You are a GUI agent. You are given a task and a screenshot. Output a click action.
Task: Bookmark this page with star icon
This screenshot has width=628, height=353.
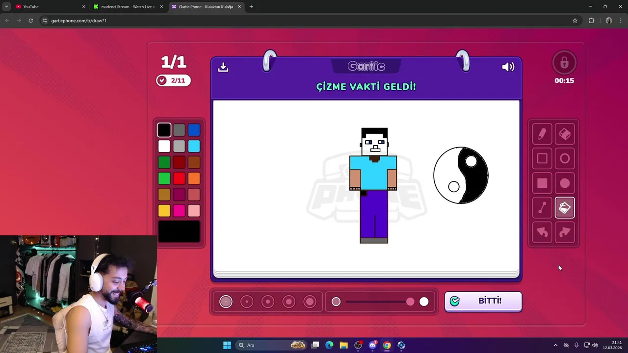575,21
